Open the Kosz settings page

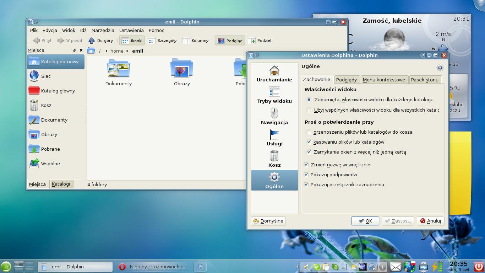(x=274, y=159)
